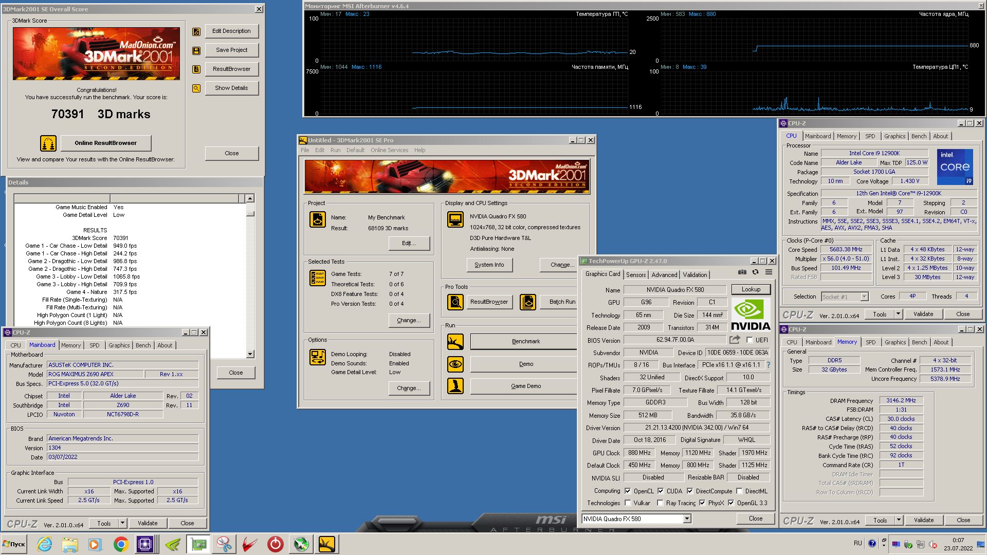This screenshot has width=987, height=555.
Task: Click the ResultBrowser icon in score window
Action: pos(196,69)
